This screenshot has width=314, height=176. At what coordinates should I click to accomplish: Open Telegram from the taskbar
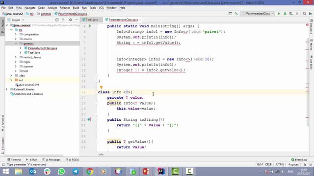[x=76, y=172]
